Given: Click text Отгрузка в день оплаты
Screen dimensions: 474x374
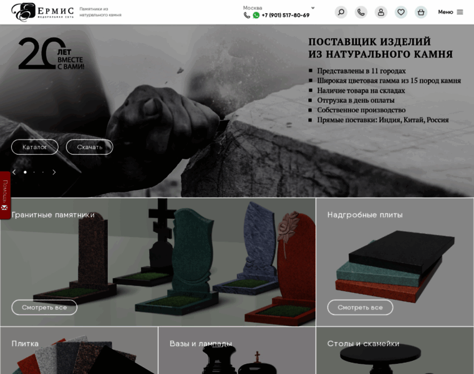Looking at the screenshot, I should pos(356,100).
